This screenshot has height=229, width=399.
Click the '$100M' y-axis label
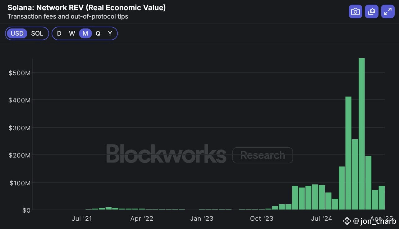20,183
